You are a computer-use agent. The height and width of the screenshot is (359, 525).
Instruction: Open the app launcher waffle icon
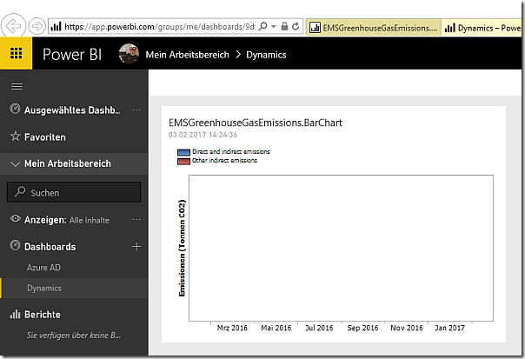coord(17,55)
